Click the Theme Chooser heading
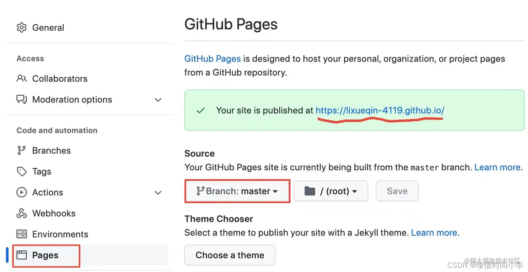Screen dimensions: 528x272 [x=219, y=219]
